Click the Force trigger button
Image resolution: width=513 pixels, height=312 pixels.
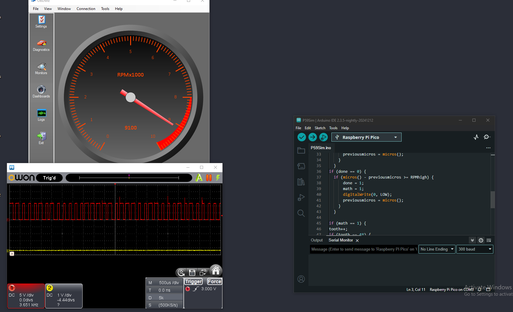pyautogui.click(x=215, y=281)
